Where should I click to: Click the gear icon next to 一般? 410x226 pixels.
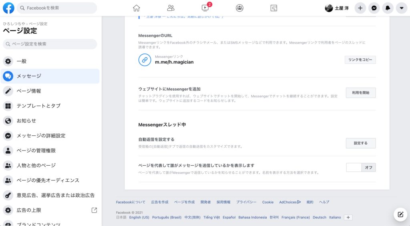(8, 61)
